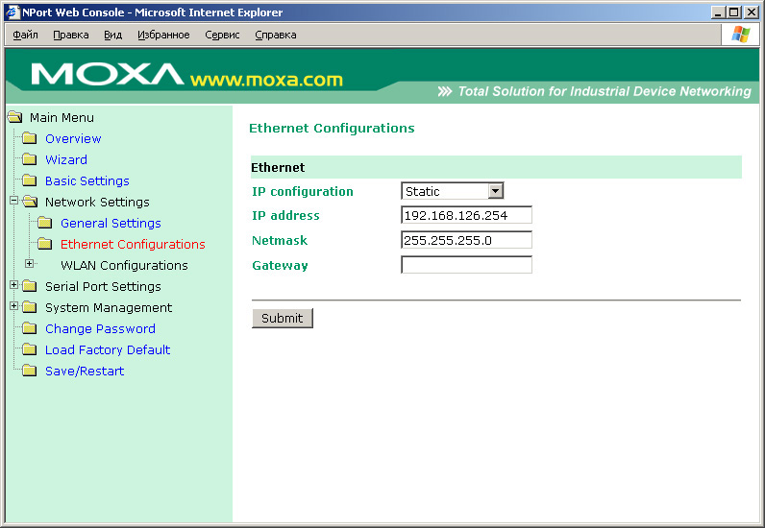This screenshot has width=765, height=528.
Task: Expand the Serial Port Settings node
Action: (x=13, y=285)
